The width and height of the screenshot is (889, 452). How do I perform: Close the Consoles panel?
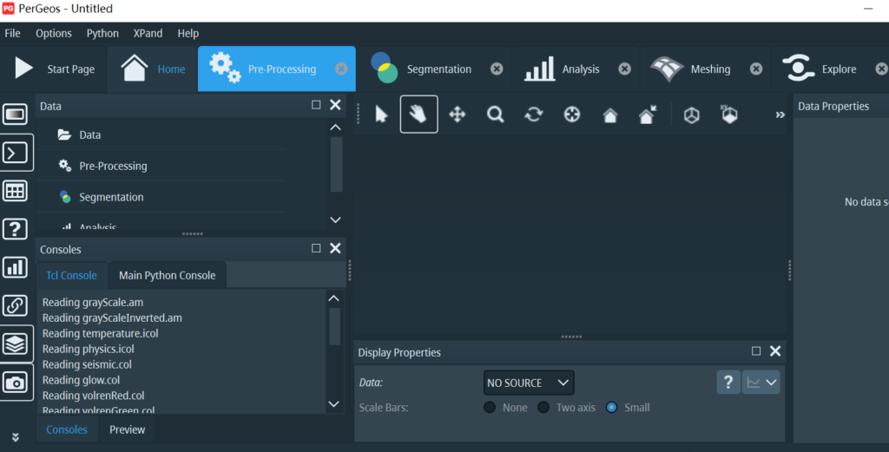click(335, 248)
